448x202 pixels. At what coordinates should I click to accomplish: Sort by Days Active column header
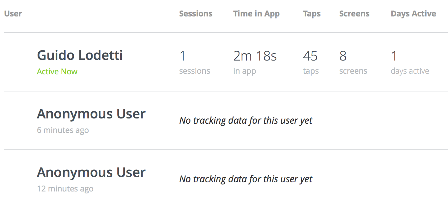[x=413, y=14]
